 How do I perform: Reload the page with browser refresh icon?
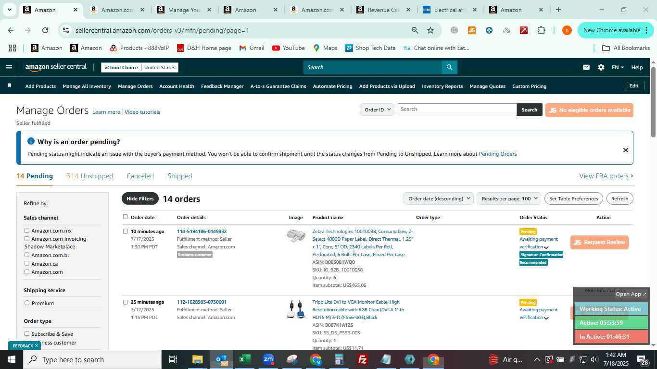(x=45, y=30)
